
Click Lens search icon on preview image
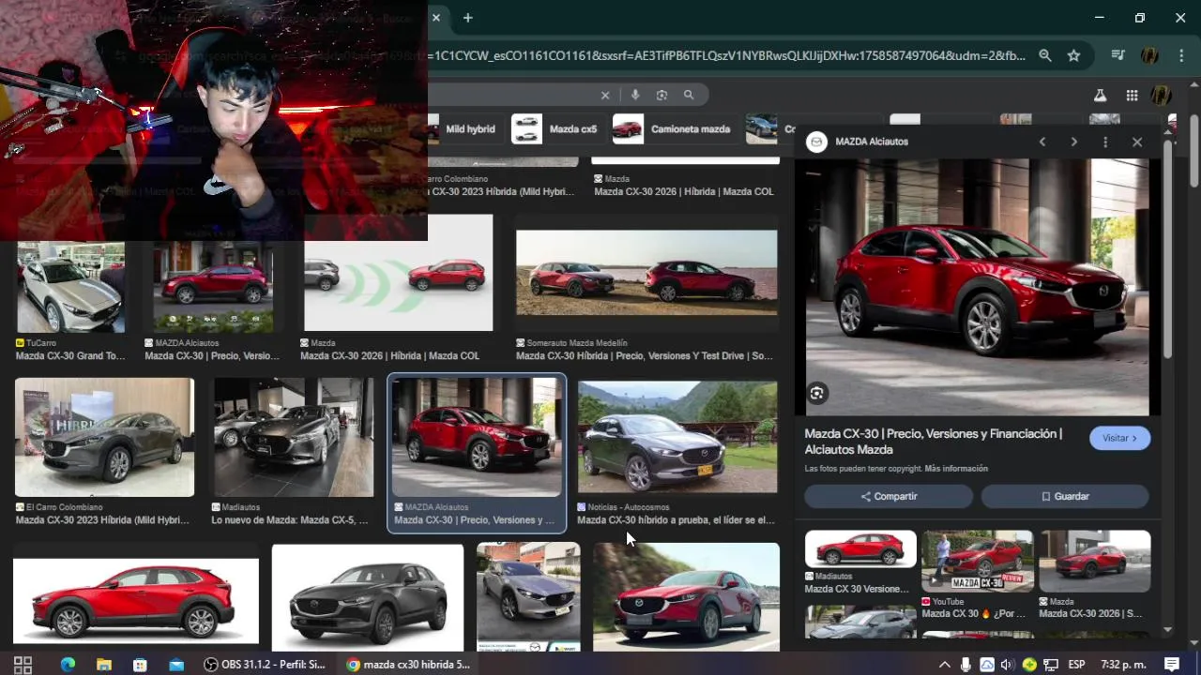point(817,394)
